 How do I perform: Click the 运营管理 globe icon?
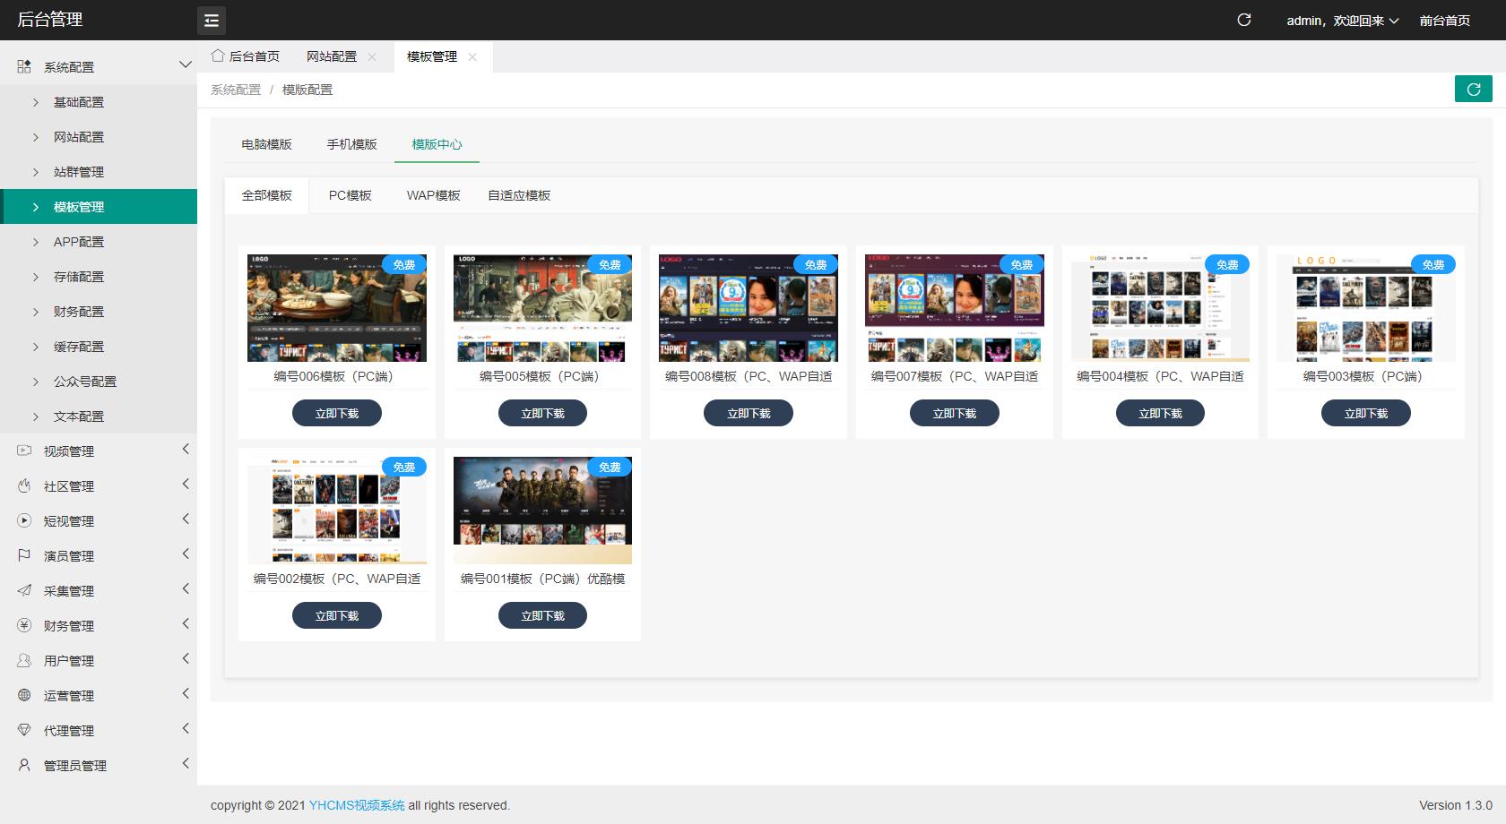coord(24,695)
